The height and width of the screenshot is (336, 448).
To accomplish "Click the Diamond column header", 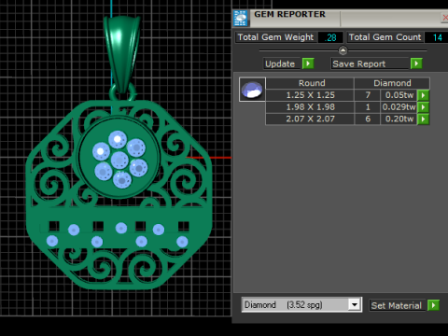I will pos(392,83).
